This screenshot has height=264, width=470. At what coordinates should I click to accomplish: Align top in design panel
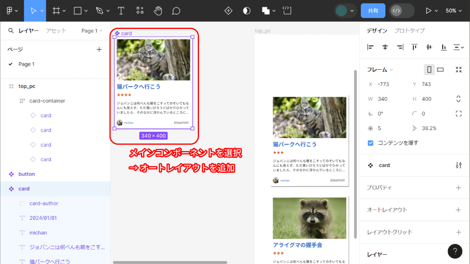pyautogui.click(x=414, y=47)
